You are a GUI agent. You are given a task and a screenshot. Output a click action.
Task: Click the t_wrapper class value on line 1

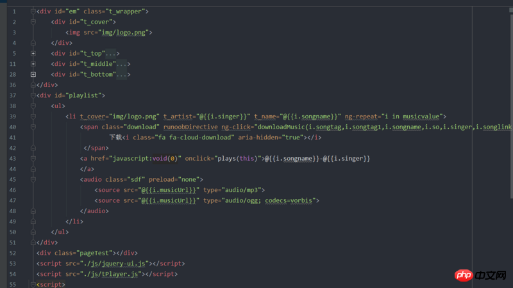(125, 12)
